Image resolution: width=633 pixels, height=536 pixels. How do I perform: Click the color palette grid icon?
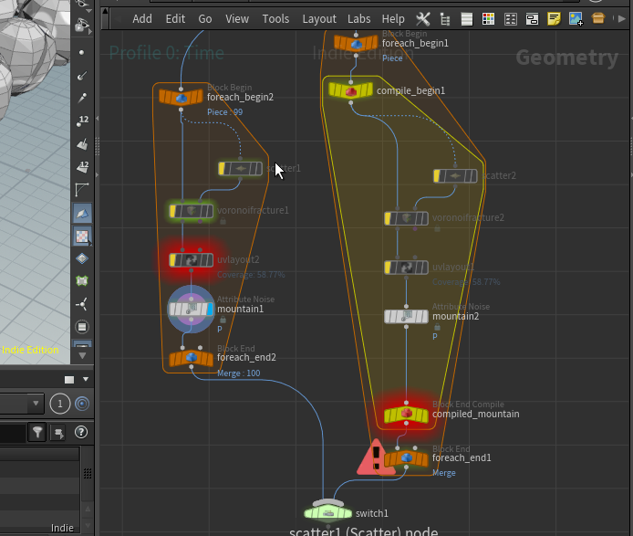(x=488, y=18)
